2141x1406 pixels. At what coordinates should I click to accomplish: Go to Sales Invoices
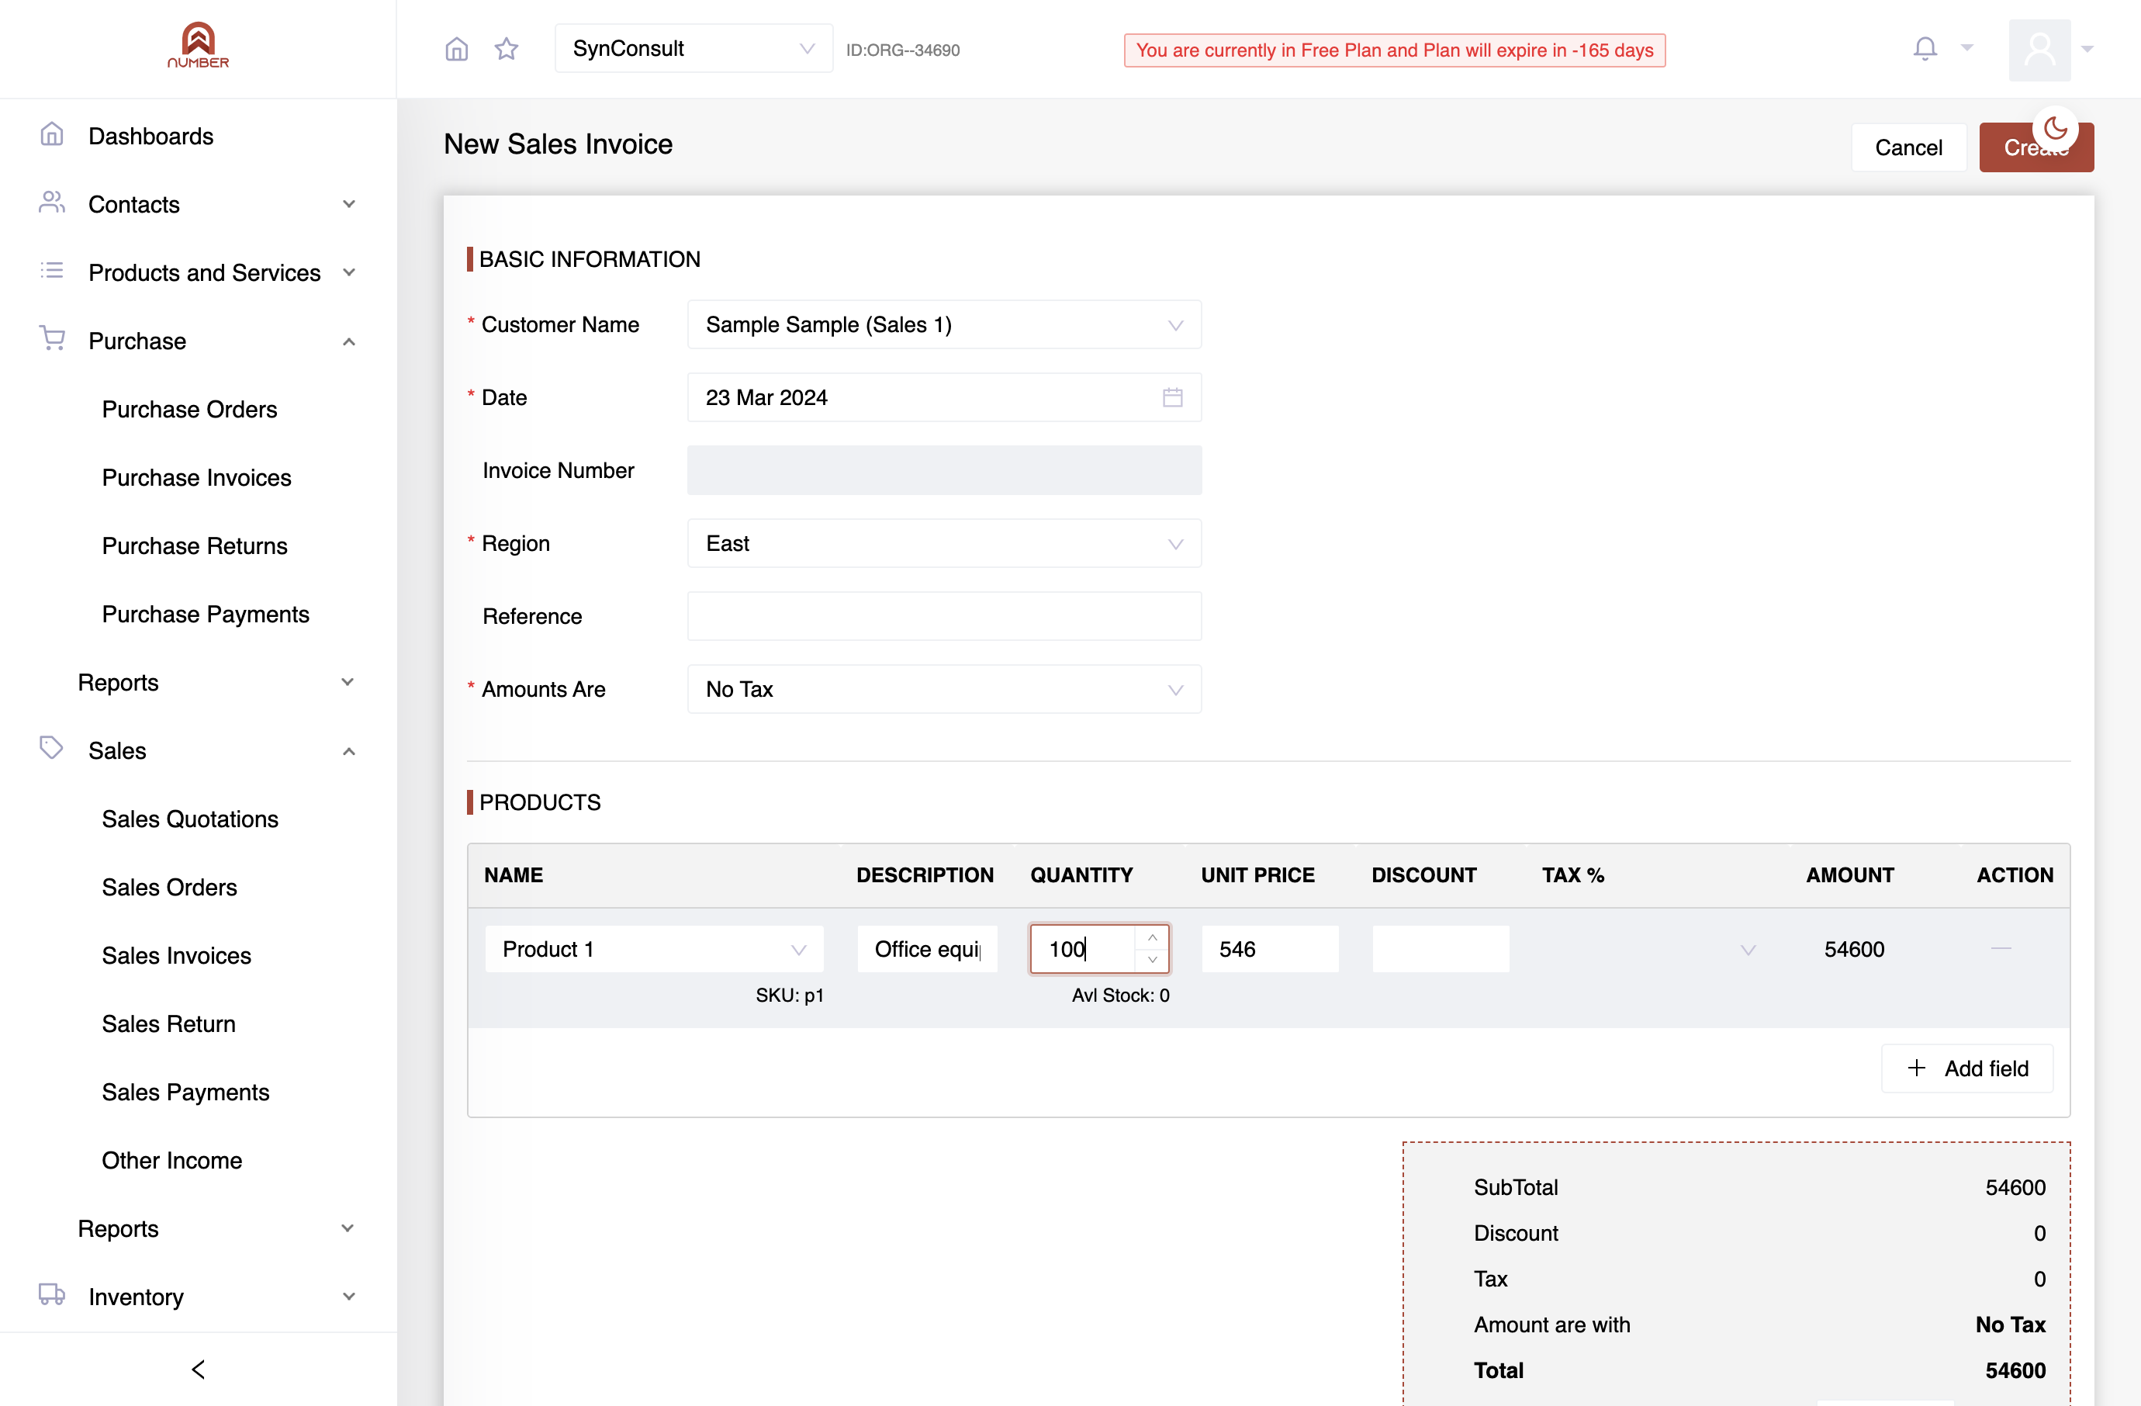click(x=176, y=955)
